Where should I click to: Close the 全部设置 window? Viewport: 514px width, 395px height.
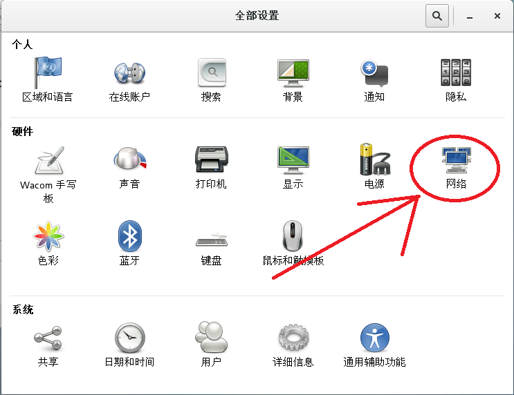[x=497, y=16]
